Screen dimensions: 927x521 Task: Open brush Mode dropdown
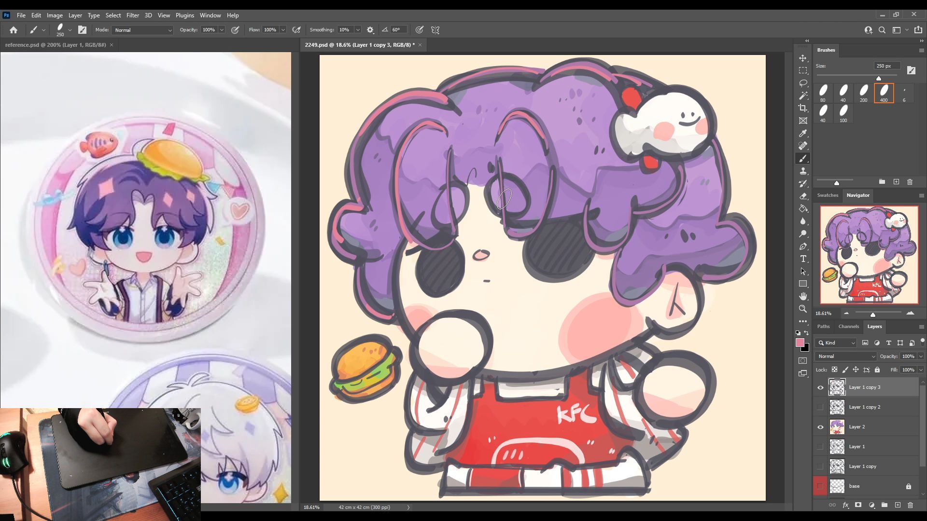click(142, 30)
